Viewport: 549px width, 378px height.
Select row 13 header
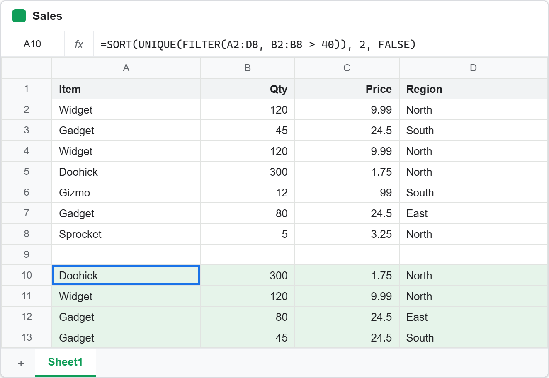pyautogui.click(x=27, y=337)
